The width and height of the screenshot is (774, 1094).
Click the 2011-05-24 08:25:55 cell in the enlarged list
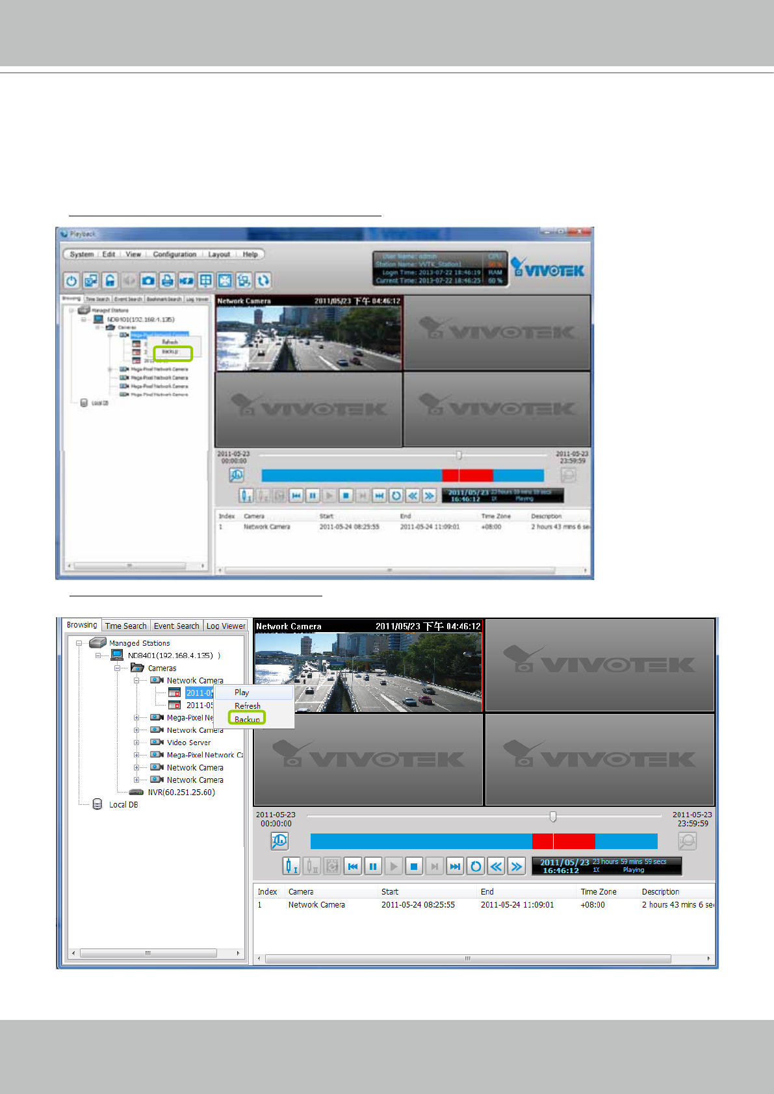(x=418, y=904)
